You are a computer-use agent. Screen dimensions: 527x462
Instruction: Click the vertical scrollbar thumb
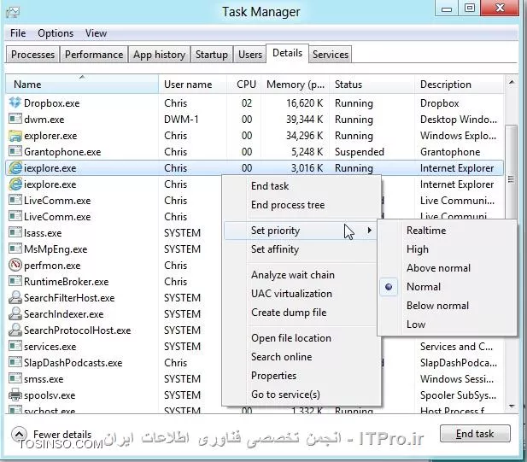point(512,179)
